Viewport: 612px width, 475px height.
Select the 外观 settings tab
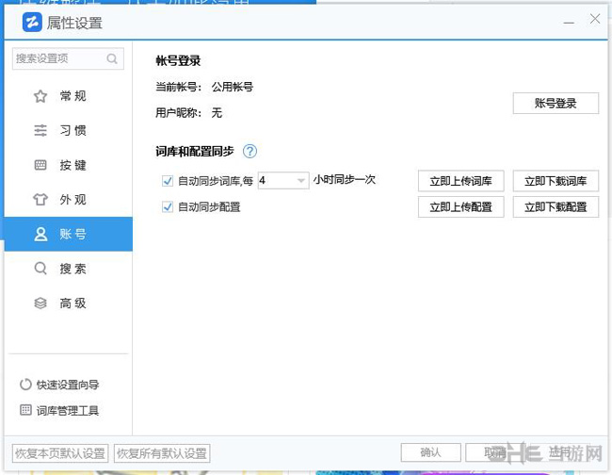(x=69, y=199)
